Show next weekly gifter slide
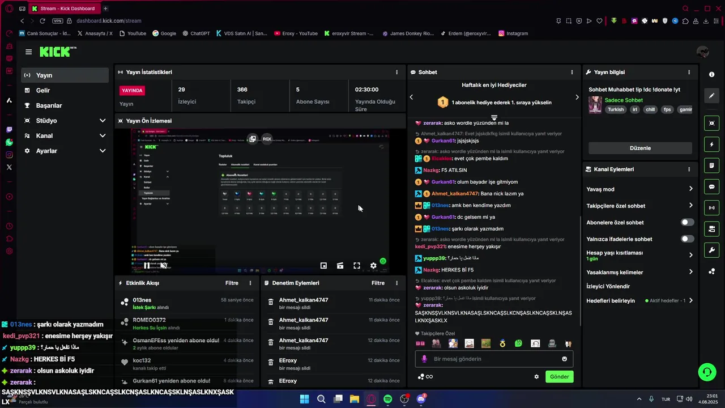Viewport: 725px width, 408px height. pos(577,97)
